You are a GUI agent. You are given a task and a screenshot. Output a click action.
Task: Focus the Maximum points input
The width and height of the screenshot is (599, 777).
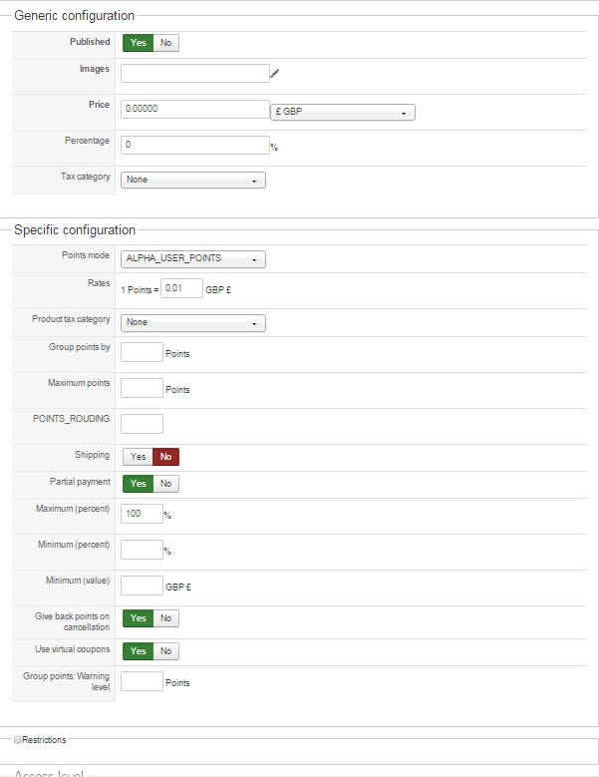tap(142, 388)
